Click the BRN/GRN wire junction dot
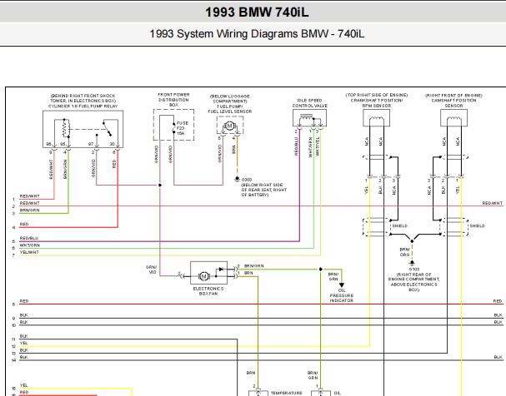 pos(321,269)
